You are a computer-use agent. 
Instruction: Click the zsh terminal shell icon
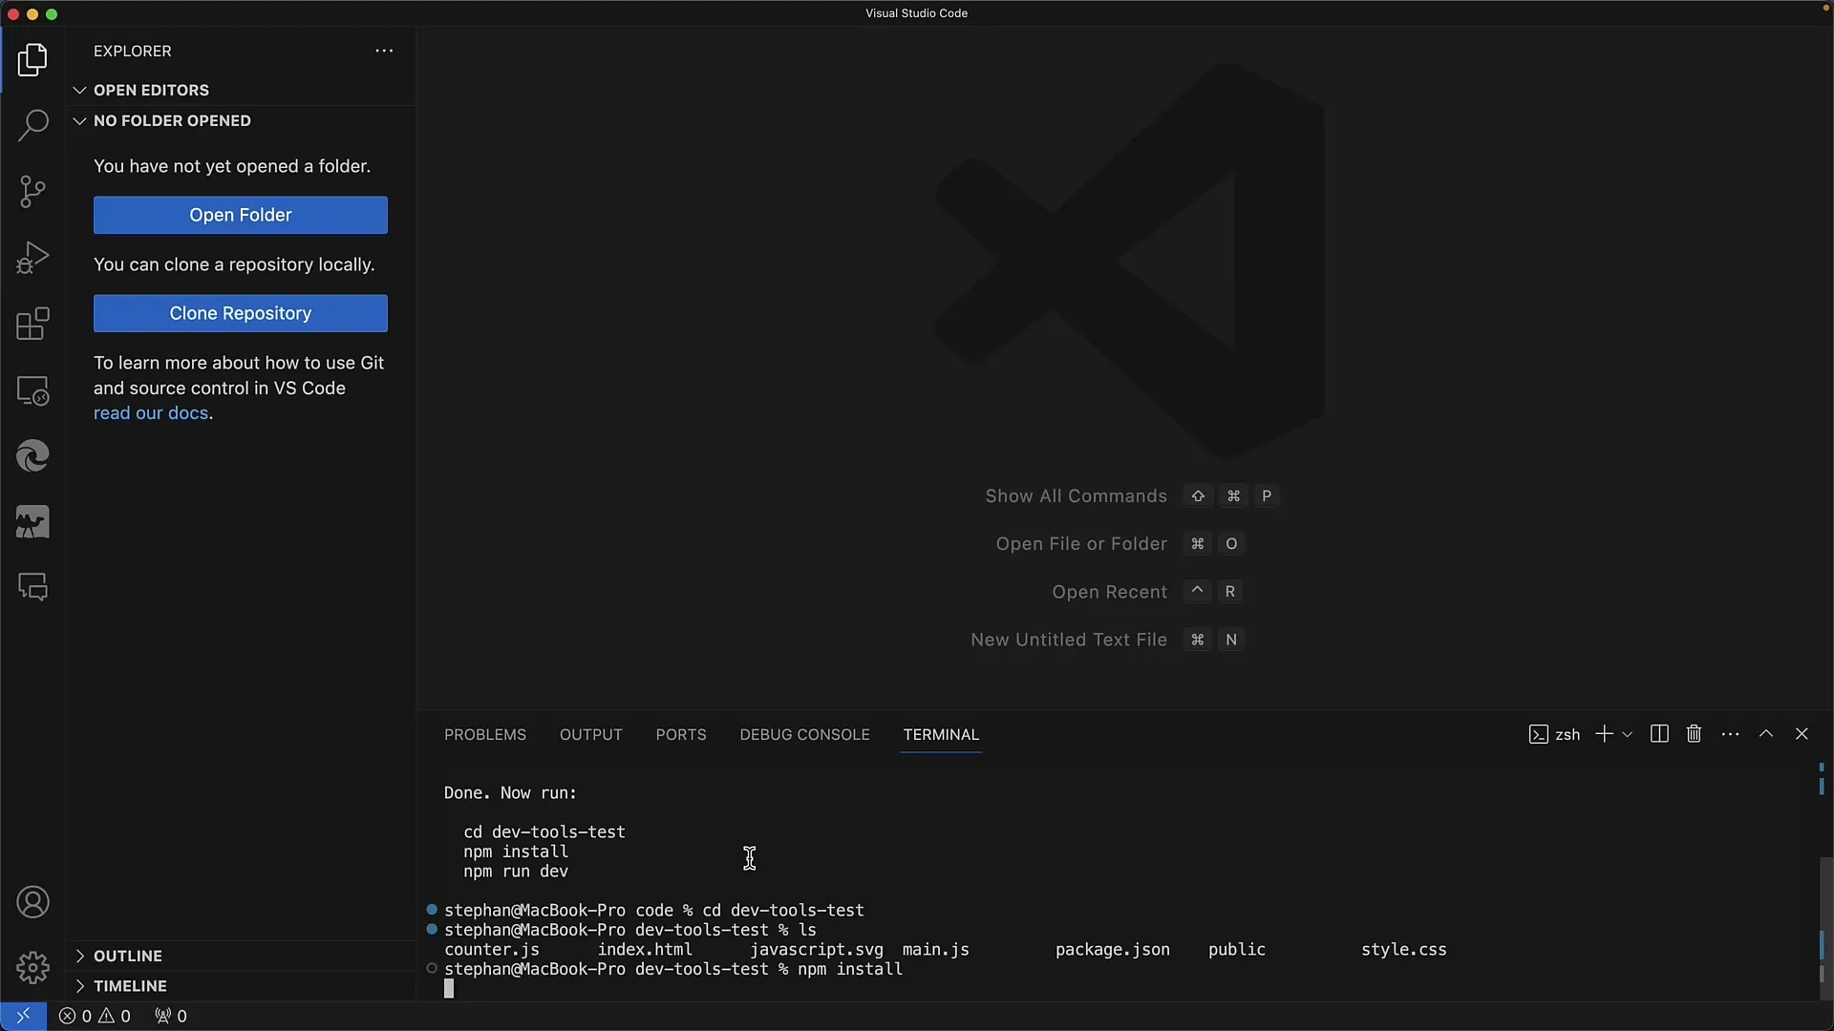tap(1538, 734)
